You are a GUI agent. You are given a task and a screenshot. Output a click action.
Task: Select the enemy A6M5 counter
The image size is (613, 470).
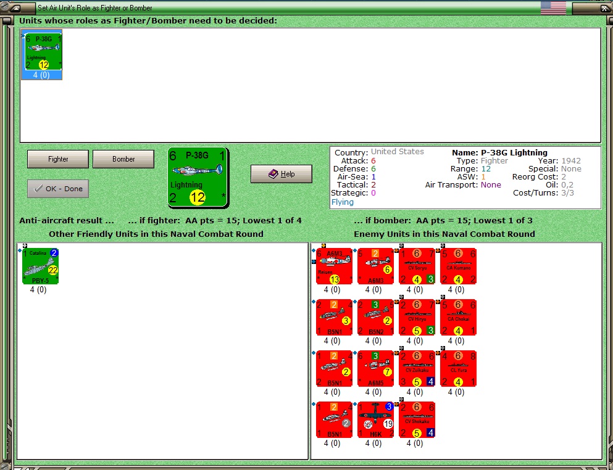375,368
